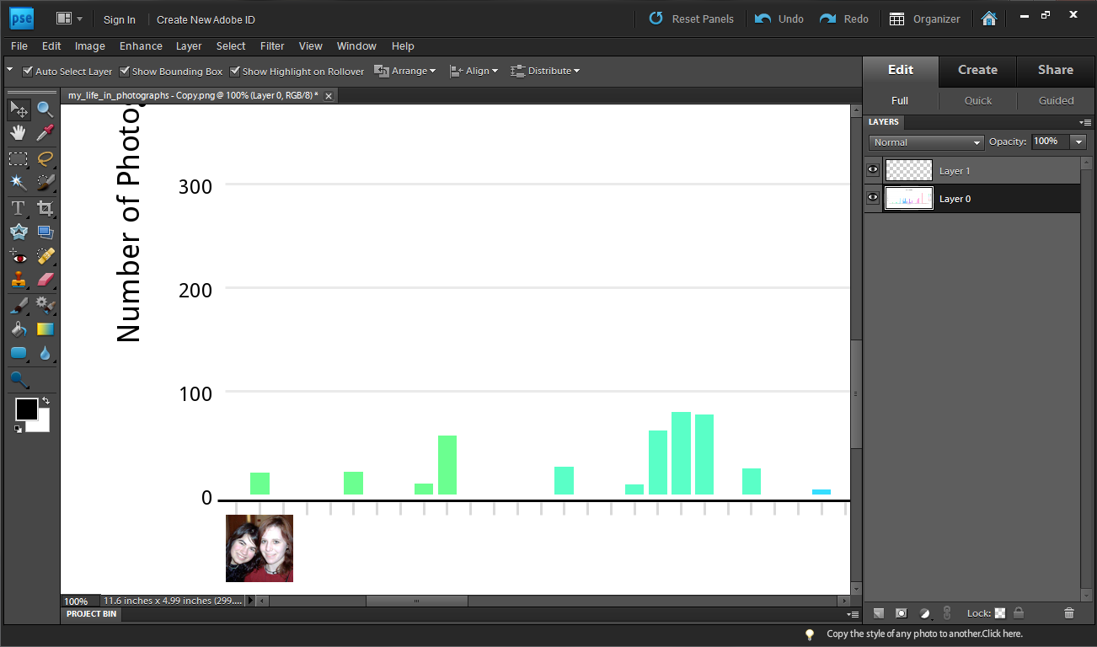Click the black foreground color swatch
This screenshot has height=647, width=1097.
point(25,409)
